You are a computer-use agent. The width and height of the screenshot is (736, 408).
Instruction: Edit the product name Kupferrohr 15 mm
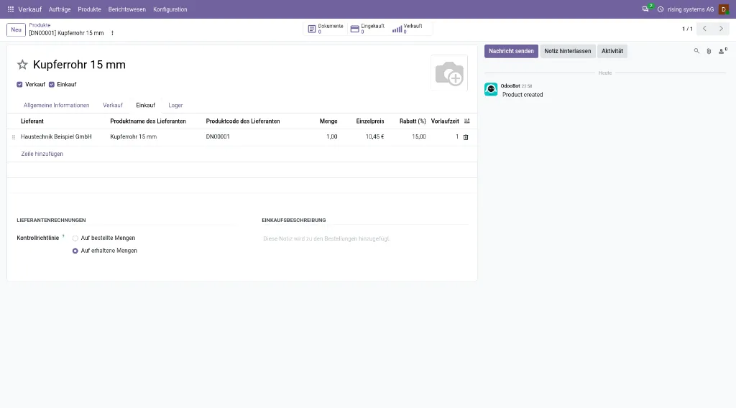79,65
